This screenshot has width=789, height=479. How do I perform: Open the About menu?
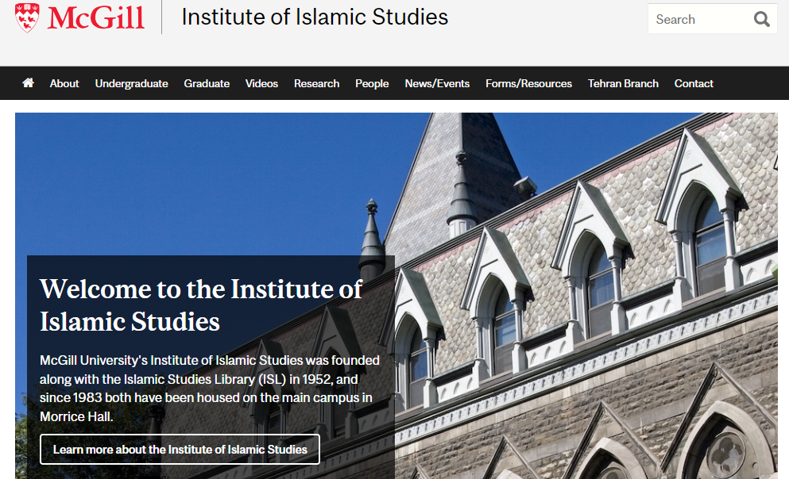click(x=64, y=83)
